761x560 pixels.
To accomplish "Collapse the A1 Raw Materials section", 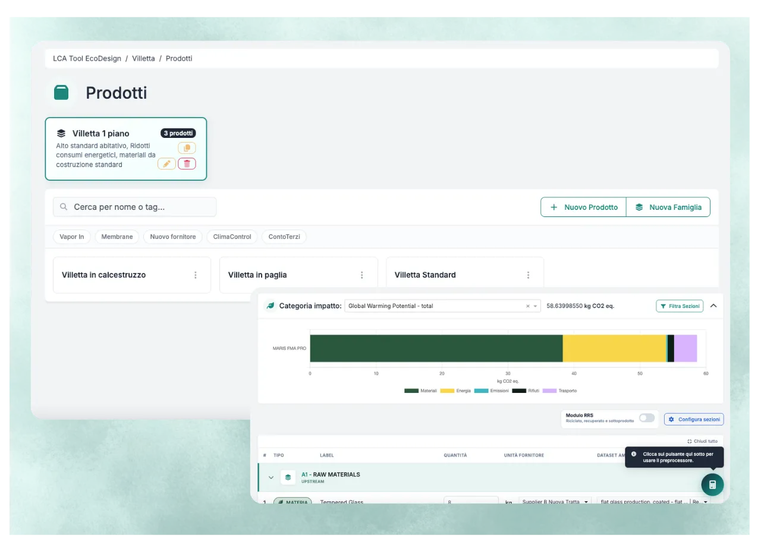I will pos(271,477).
